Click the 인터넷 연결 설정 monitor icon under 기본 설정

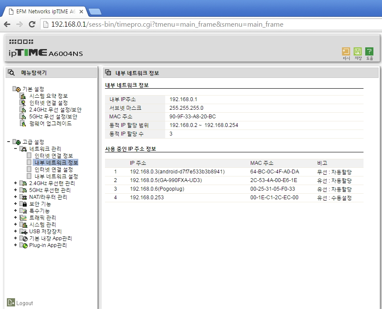(x=23, y=103)
